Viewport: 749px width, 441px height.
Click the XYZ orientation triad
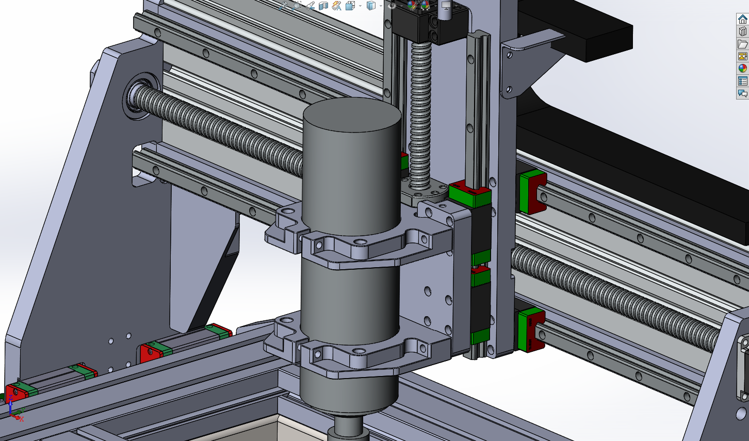pos(15,409)
